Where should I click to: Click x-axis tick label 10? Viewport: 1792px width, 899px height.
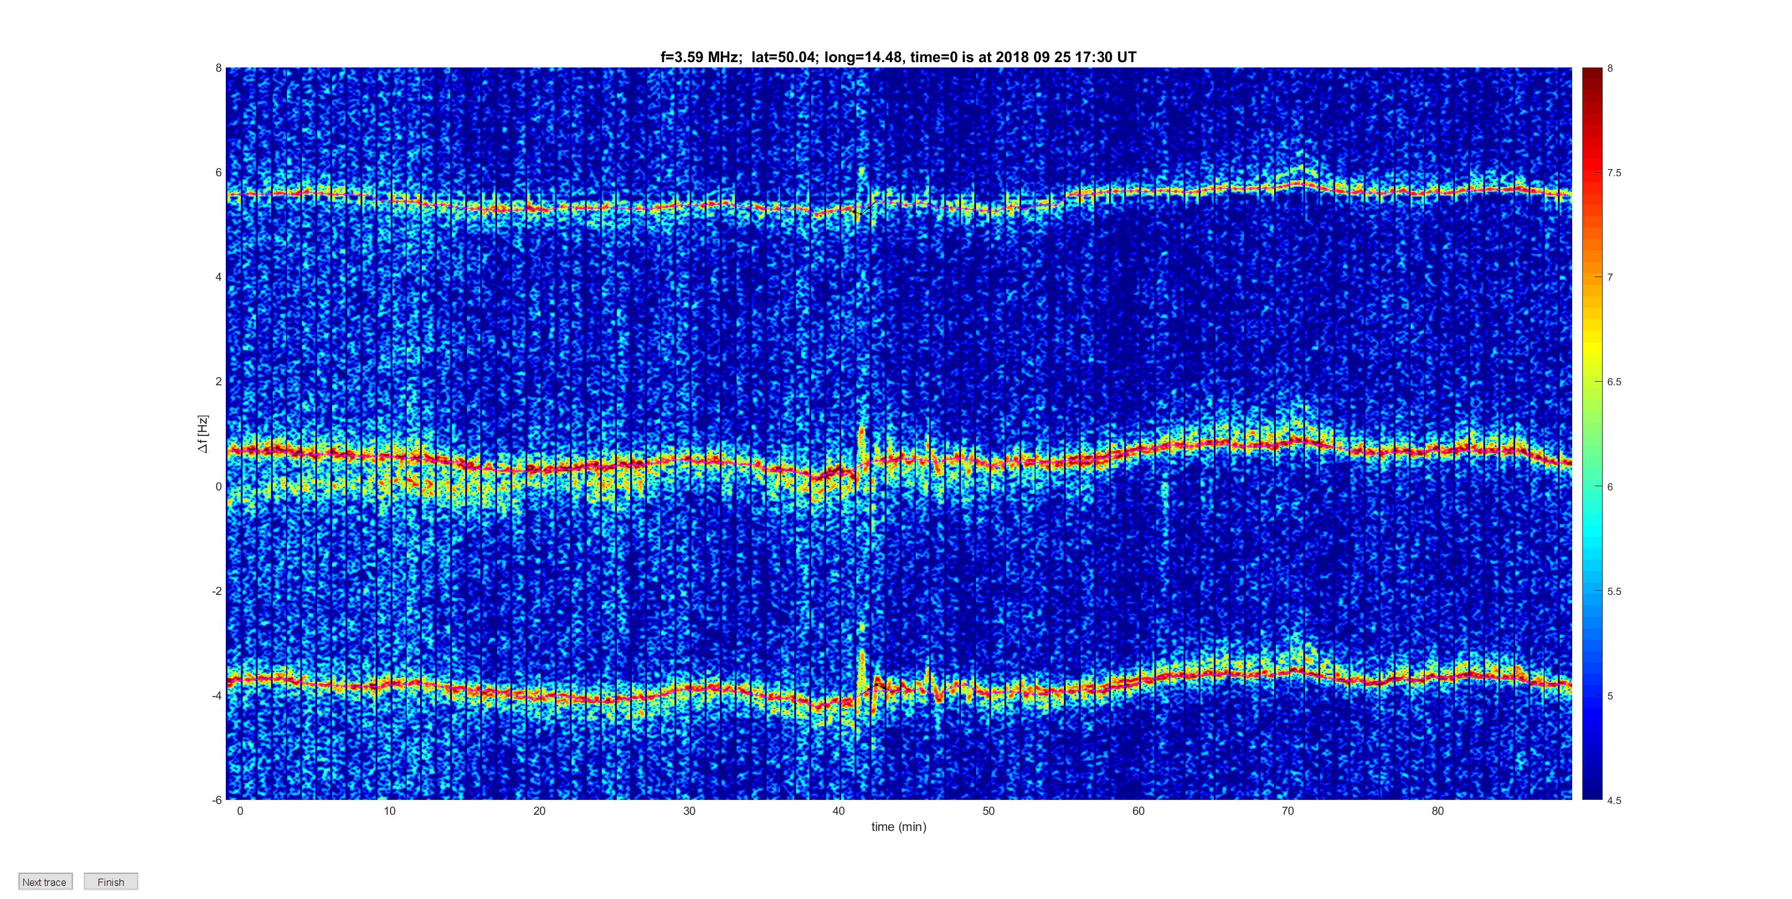pyautogui.click(x=389, y=811)
